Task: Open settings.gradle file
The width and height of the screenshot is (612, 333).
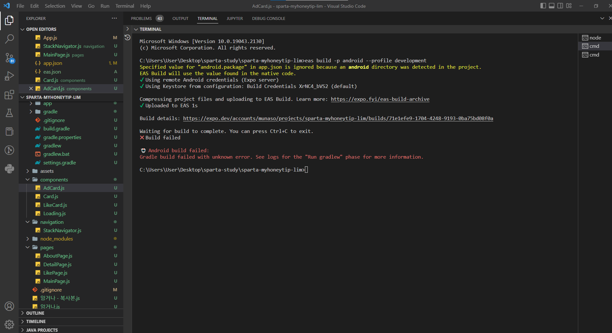Action: tap(71, 162)
